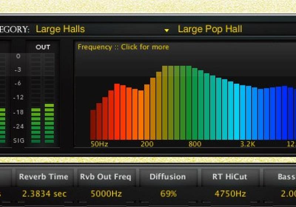Click the 800 frequency axis label
Image resolution: width=296 pixels, height=207 pixels.
[195, 144]
